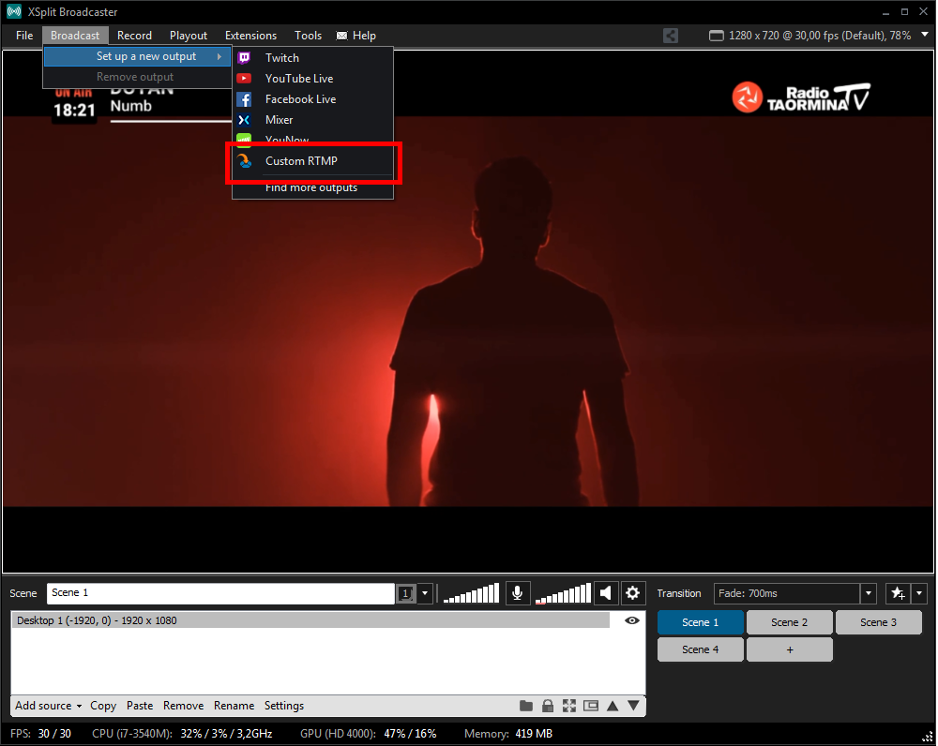
Task: Open the Playout menu
Action: [189, 36]
